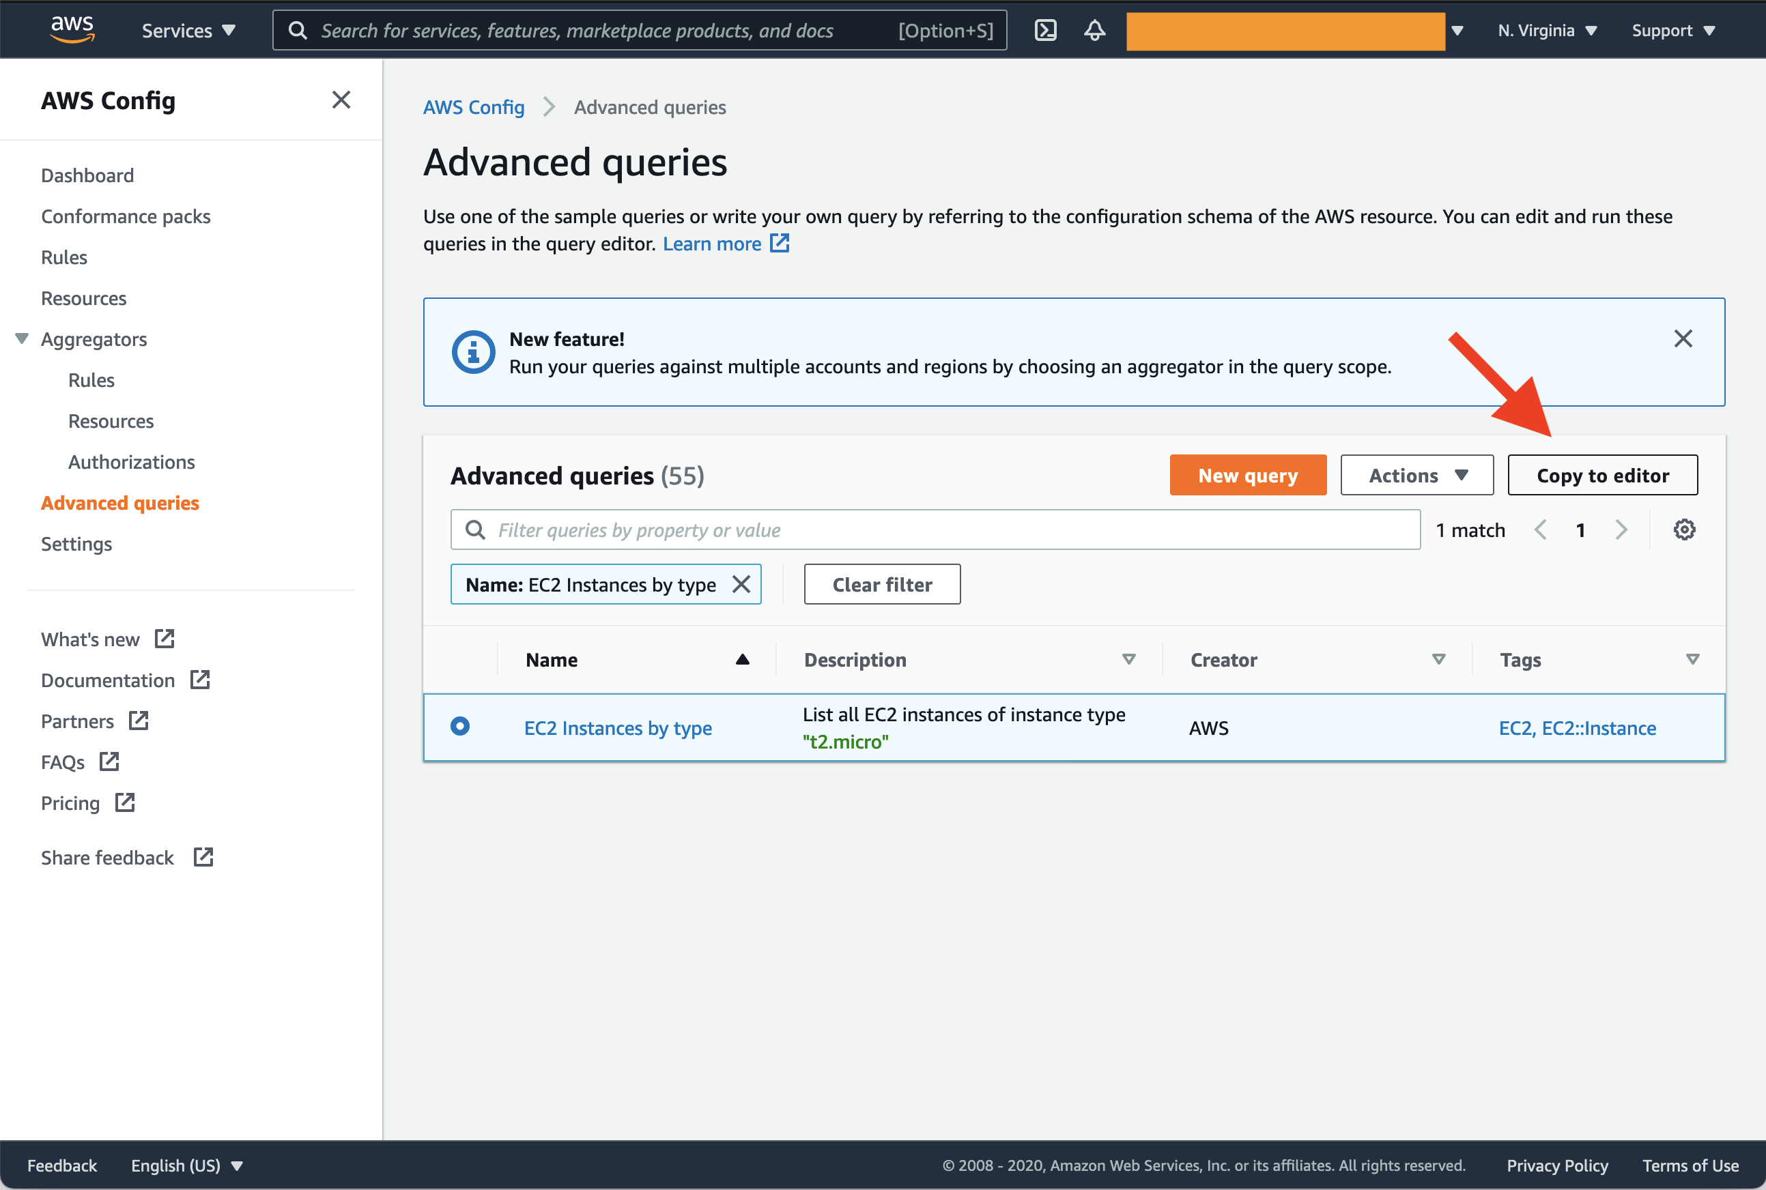Click the search magnifier in top bar
Image resolution: width=1766 pixels, height=1190 pixels.
click(x=298, y=30)
